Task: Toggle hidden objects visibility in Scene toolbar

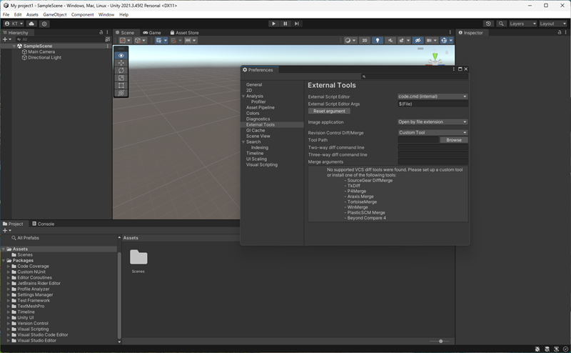Action: tap(418, 41)
